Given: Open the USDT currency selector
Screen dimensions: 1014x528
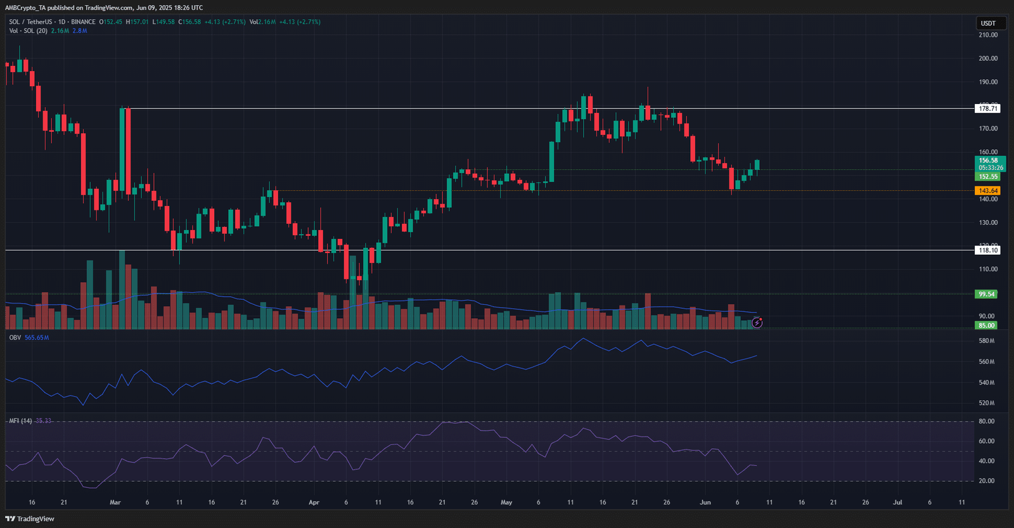Looking at the screenshot, I should (x=988, y=23).
